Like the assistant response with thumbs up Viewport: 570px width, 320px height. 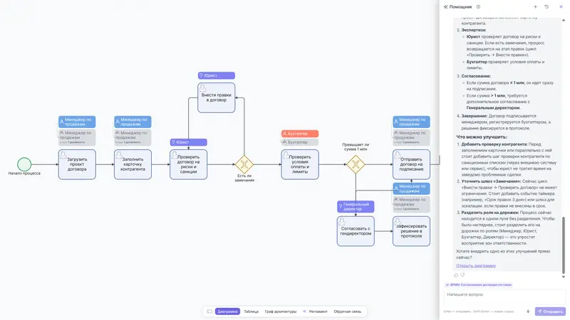click(x=456, y=275)
